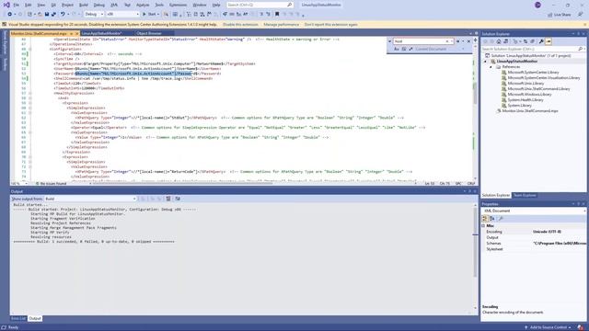Open the Extensions menu

click(x=178, y=5)
